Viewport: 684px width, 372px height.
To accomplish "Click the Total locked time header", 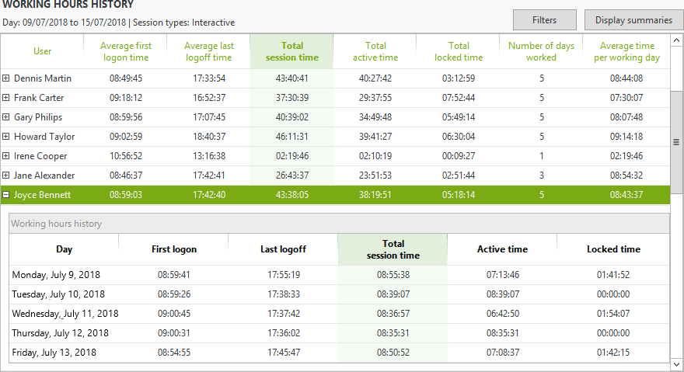I will tap(459, 51).
